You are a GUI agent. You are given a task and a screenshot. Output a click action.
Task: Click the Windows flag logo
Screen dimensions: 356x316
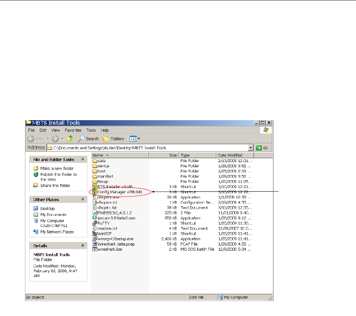pyautogui.click(x=266, y=130)
